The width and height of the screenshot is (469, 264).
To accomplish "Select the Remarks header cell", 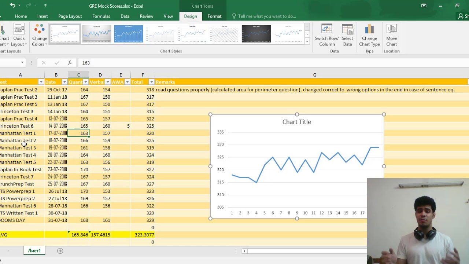I will (x=312, y=82).
